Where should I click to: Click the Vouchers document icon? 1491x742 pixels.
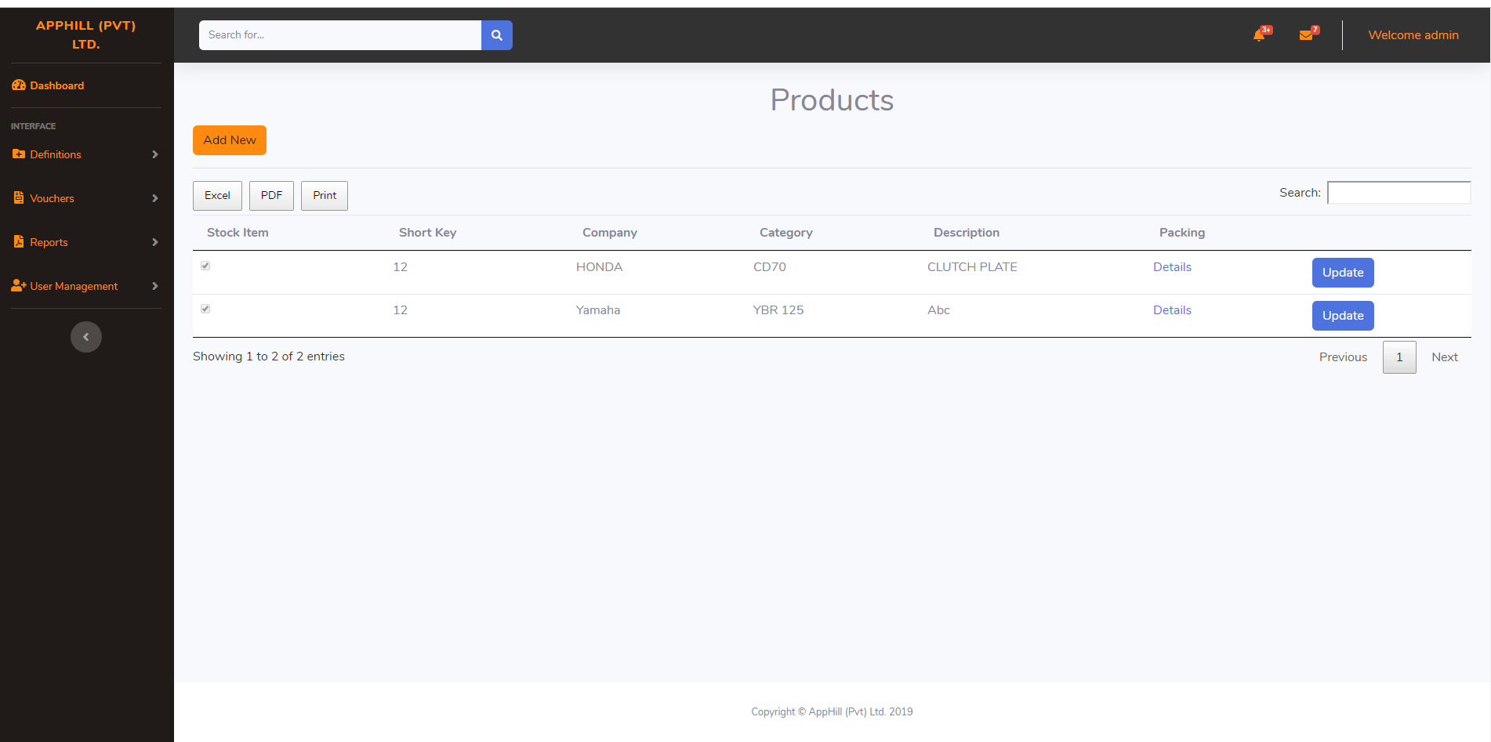pos(19,198)
